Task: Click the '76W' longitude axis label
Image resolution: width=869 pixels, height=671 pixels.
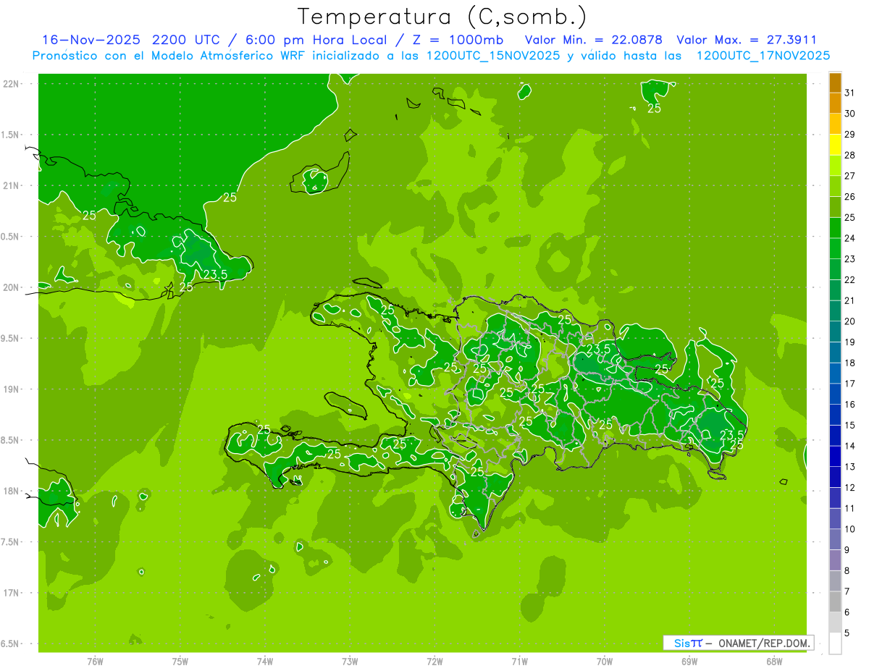Action: click(x=95, y=661)
